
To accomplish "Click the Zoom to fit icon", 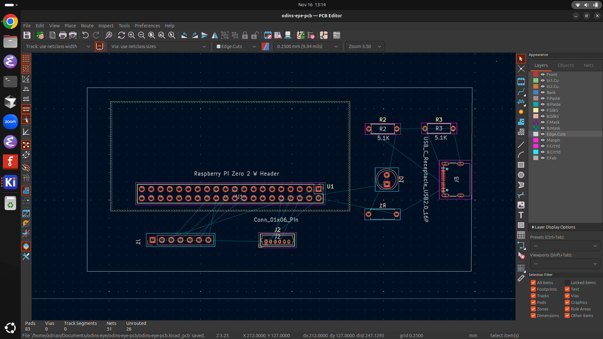I will click(151, 35).
